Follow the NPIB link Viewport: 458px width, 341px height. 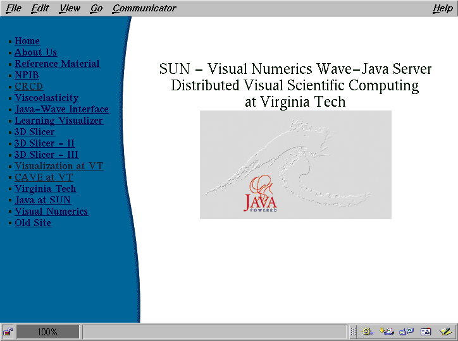click(x=27, y=75)
